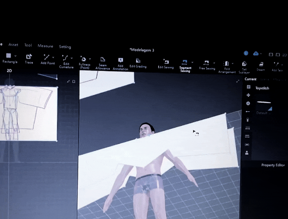Open the Puckering category icon in sidebar

coord(247,136)
